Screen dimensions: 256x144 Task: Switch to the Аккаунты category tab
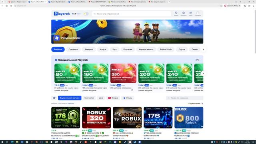point(89,49)
